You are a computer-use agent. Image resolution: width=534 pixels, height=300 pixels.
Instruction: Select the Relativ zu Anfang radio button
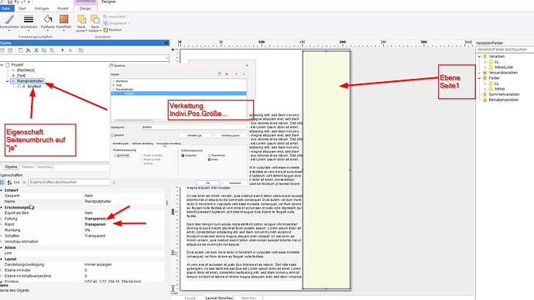[142, 155]
